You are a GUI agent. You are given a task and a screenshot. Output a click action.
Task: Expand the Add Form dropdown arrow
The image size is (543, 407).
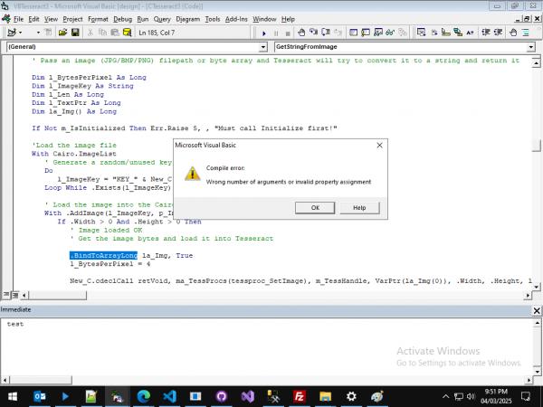(x=38, y=33)
